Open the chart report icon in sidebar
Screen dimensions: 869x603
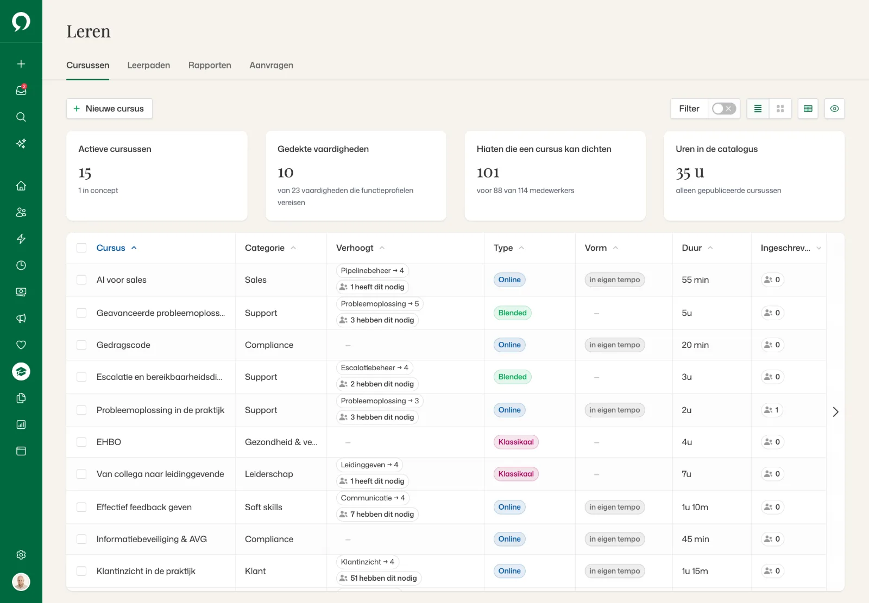pyautogui.click(x=21, y=424)
